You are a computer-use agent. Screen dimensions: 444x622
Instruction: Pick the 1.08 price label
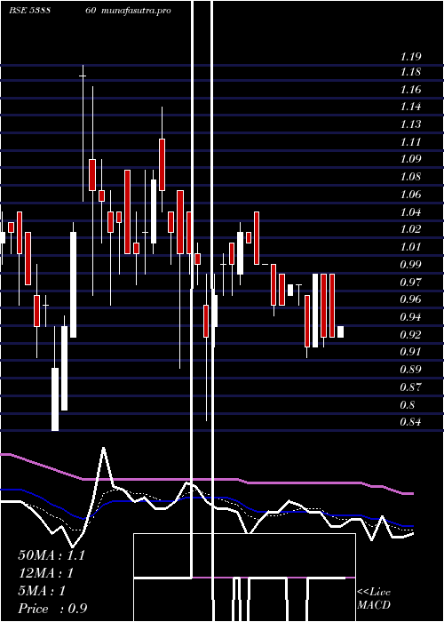click(410, 177)
